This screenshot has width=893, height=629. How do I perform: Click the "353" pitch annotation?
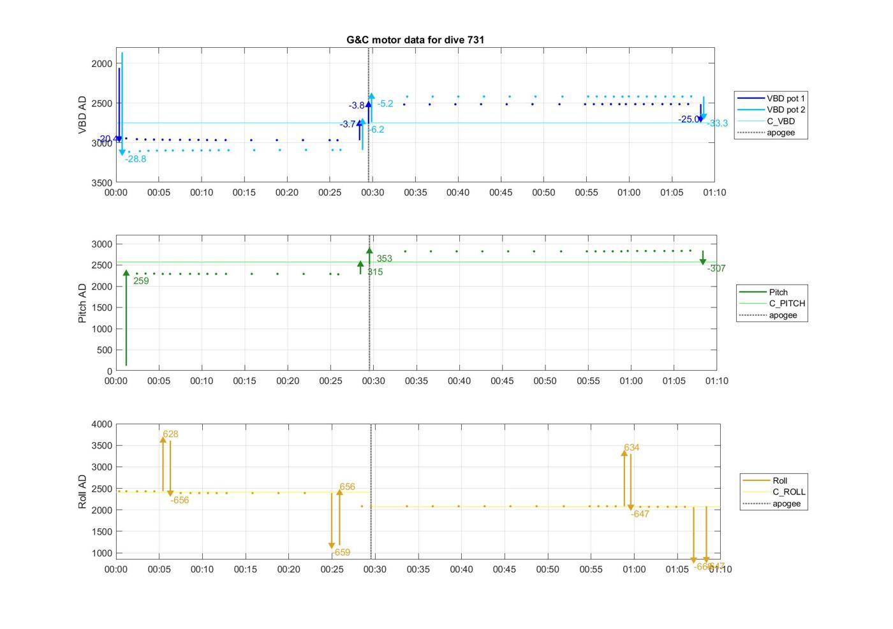coord(384,258)
